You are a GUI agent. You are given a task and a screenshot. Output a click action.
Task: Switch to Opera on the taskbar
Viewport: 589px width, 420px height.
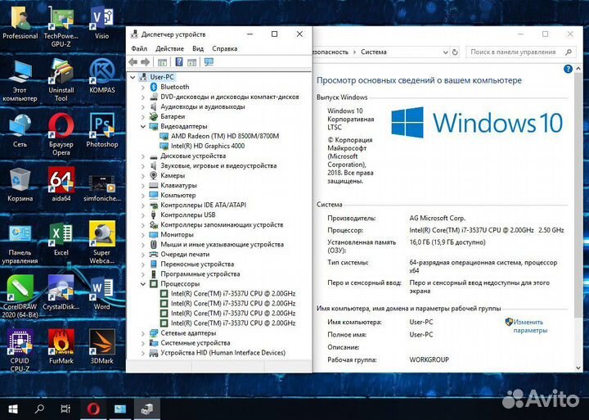93,409
